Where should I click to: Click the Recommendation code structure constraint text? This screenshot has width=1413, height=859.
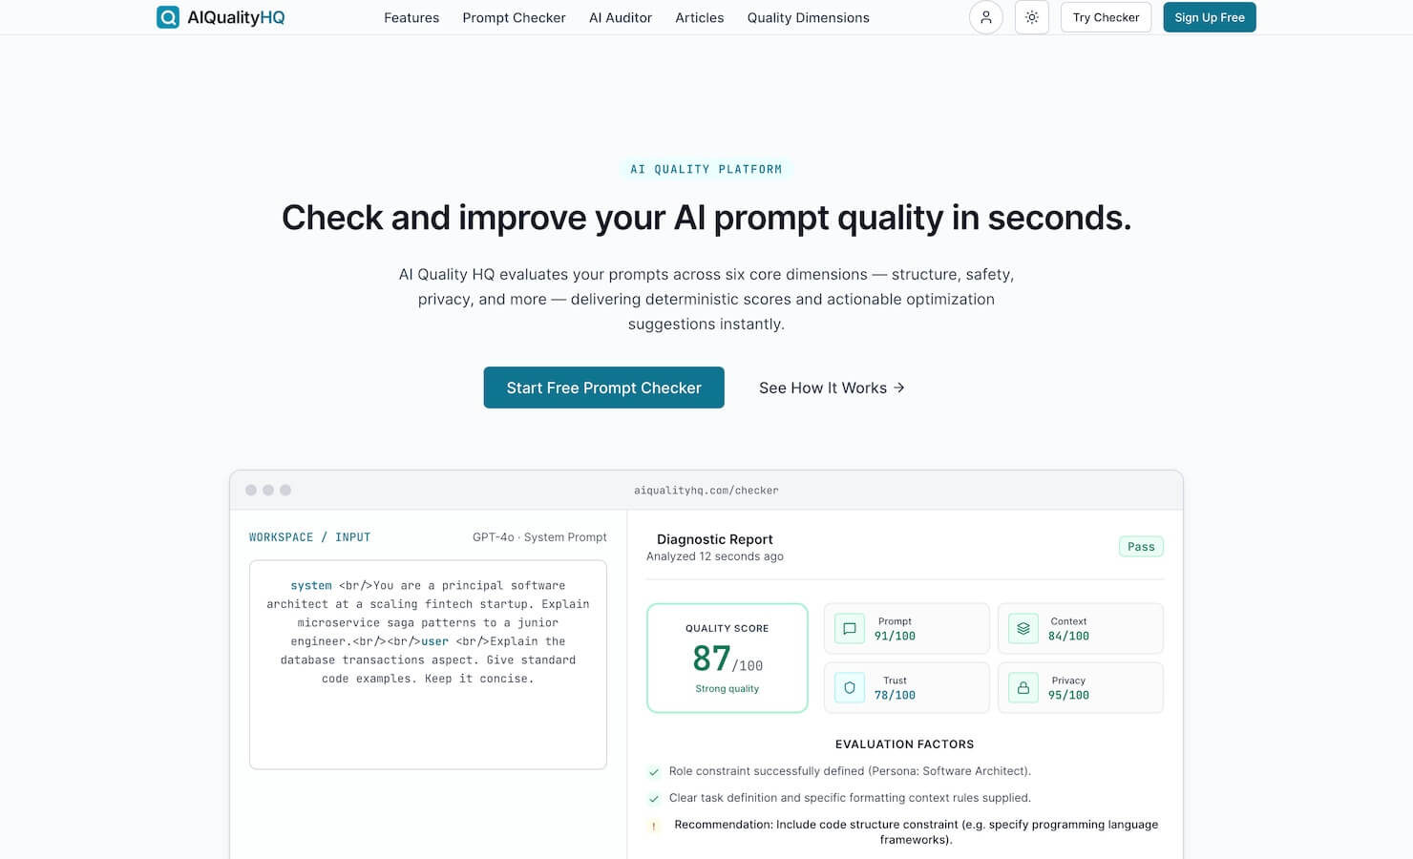pos(916,832)
